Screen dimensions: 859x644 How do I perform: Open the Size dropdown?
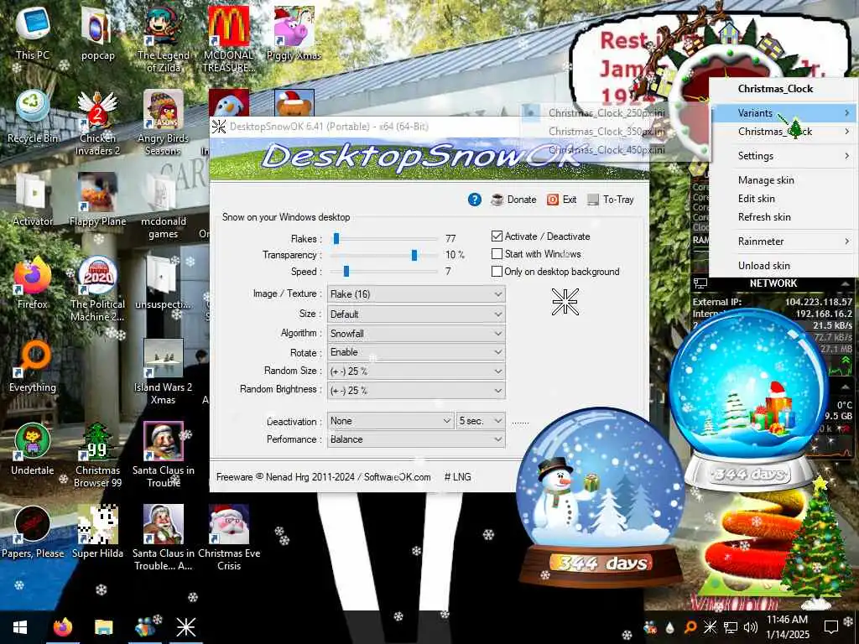tap(416, 314)
